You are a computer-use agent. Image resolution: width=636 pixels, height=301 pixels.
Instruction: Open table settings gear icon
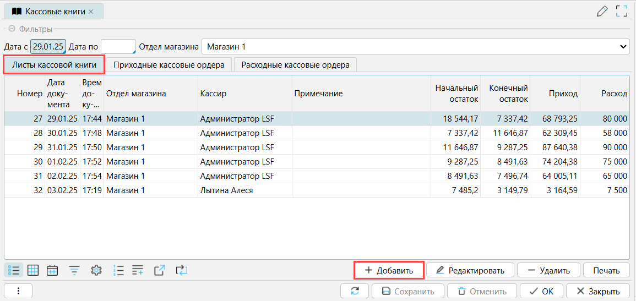[96, 270]
